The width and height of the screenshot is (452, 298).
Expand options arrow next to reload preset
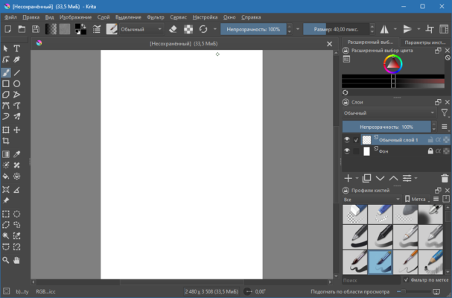(214, 29)
